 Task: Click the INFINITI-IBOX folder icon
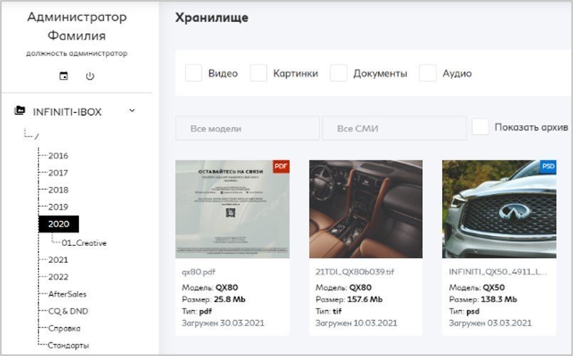tap(20, 110)
